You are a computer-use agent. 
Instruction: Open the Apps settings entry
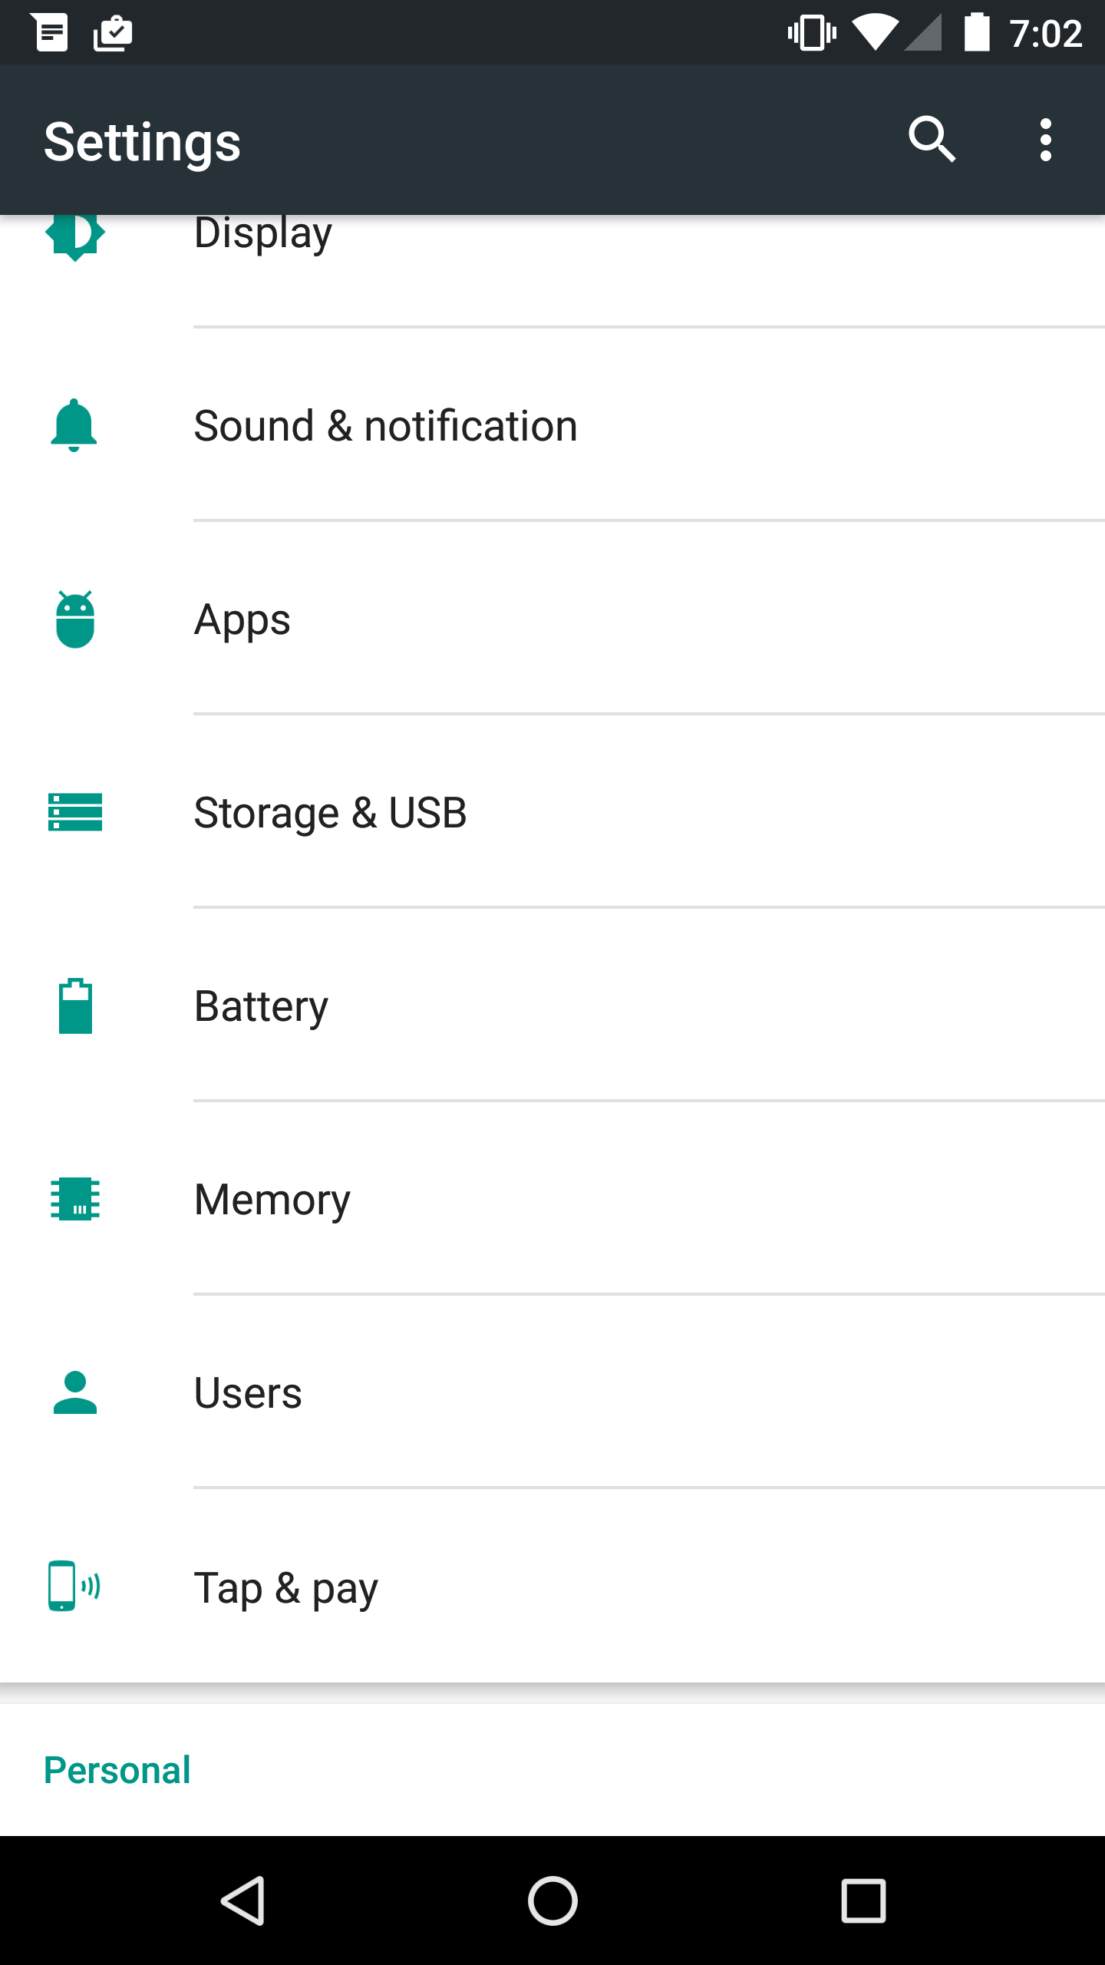242,619
